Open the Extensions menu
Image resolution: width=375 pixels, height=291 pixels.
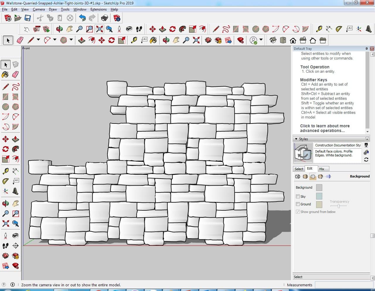pyautogui.click(x=98, y=9)
